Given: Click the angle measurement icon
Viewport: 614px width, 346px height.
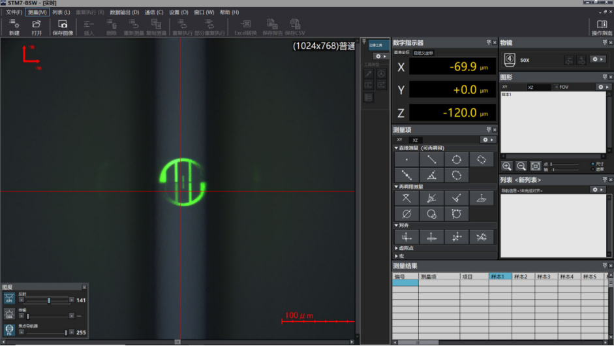Looking at the screenshot, I should coord(431,175).
